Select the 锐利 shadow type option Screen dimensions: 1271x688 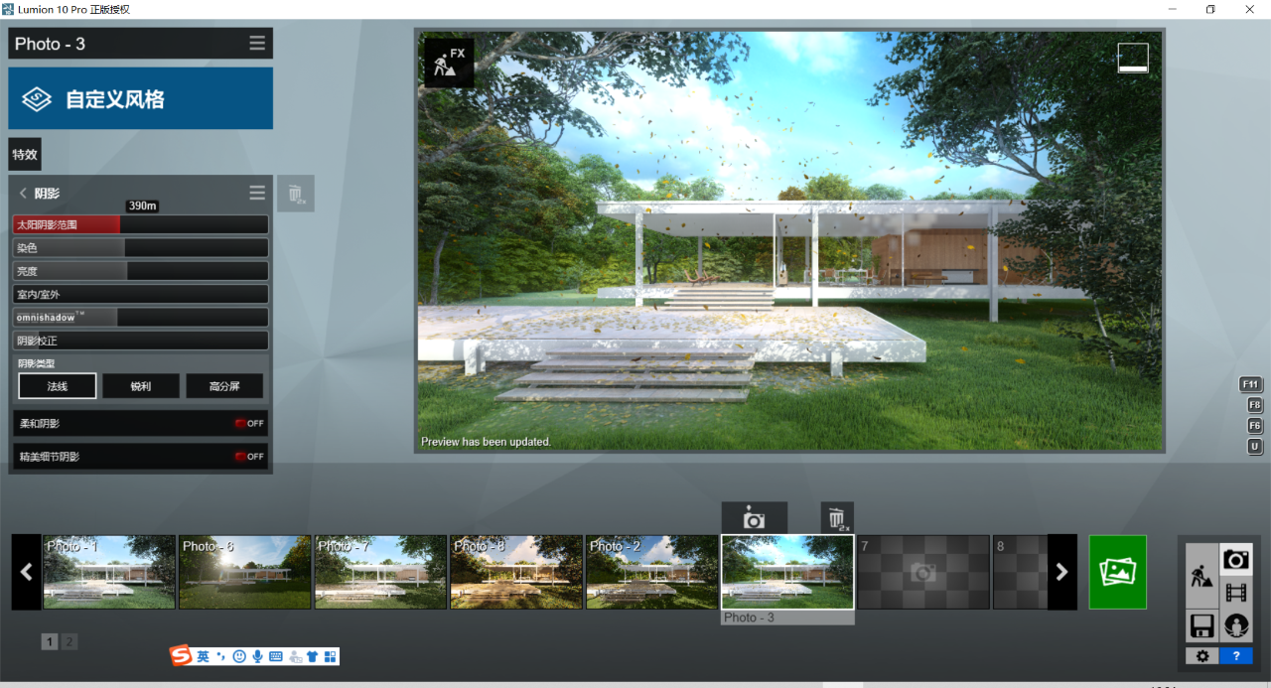[141, 386]
